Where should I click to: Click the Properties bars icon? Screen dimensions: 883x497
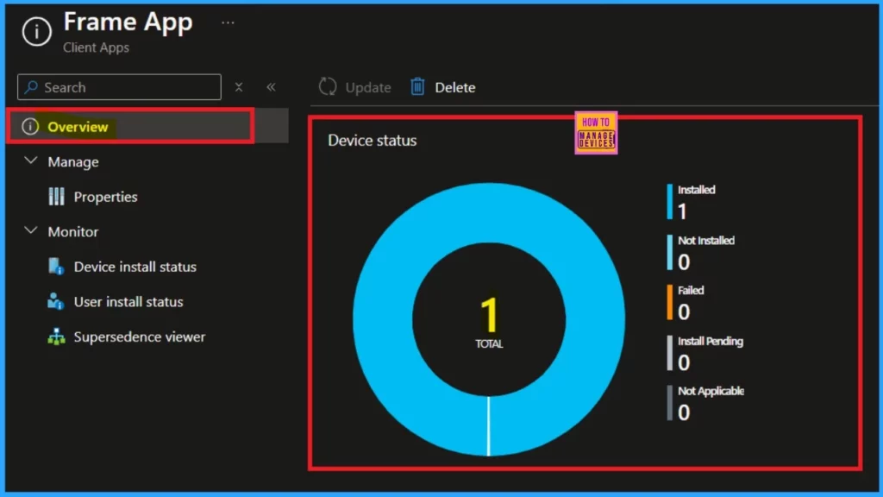point(56,197)
